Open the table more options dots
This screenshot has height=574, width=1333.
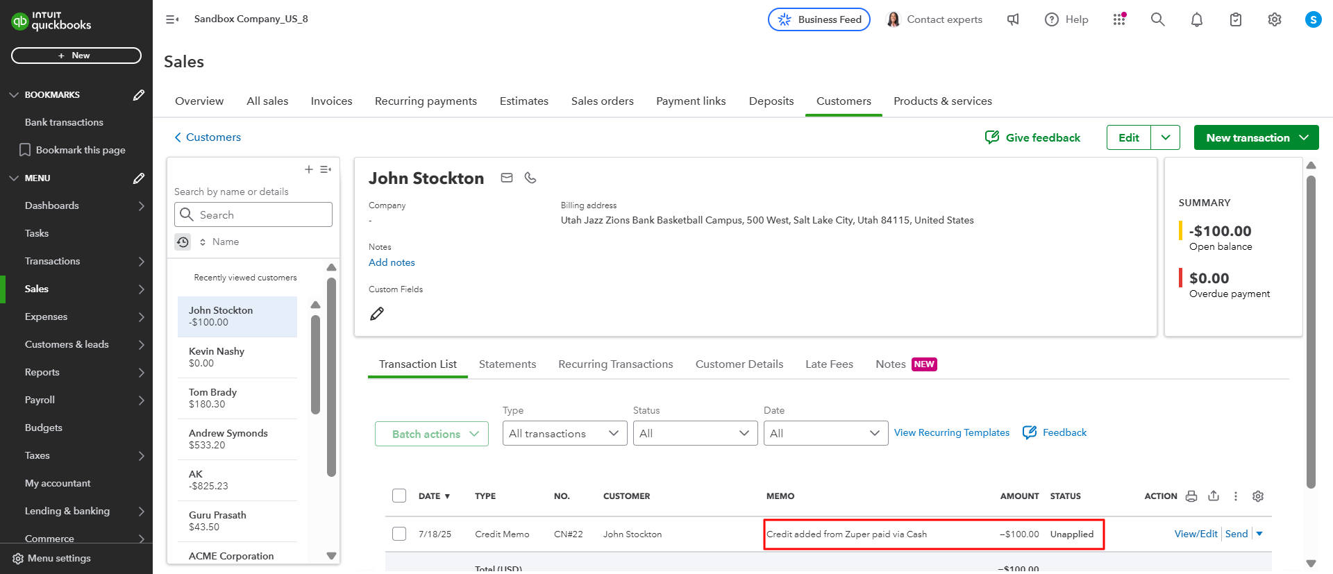click(1236, 496)
